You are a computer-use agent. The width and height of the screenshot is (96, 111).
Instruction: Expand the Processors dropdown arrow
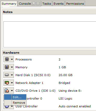(12, 59)
